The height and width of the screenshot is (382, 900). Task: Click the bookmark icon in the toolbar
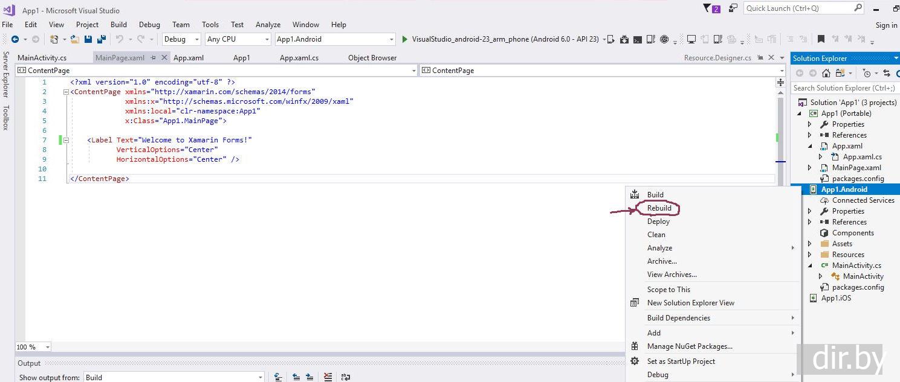pyautogui.click(x=821, y=39)
